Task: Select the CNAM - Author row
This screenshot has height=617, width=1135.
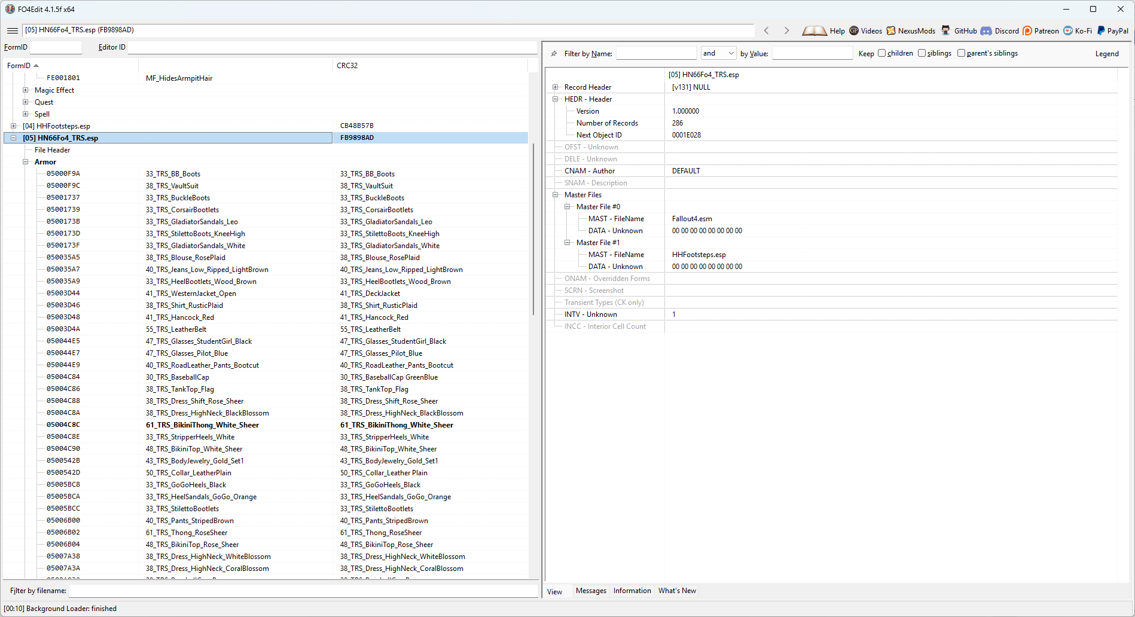Action: pos(831,171)
